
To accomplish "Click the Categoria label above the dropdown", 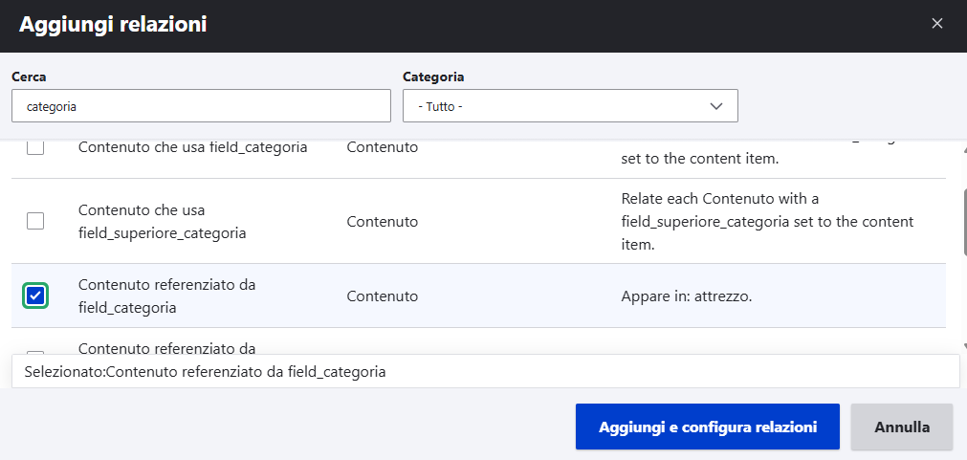I will coord(433,77).
